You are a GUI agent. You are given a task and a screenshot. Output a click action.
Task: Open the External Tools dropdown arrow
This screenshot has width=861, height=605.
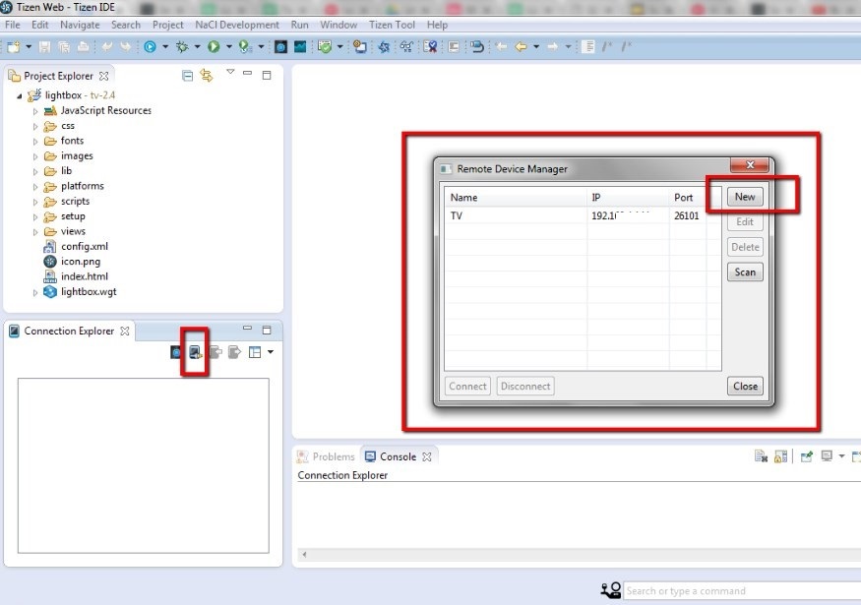click(x=261, y=46)
